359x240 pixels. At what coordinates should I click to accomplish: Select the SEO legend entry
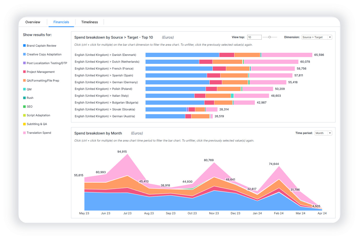click(x=30, y=107)
